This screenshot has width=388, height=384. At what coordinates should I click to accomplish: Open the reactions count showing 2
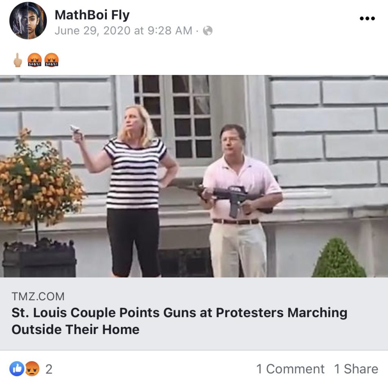click(49, 369)
